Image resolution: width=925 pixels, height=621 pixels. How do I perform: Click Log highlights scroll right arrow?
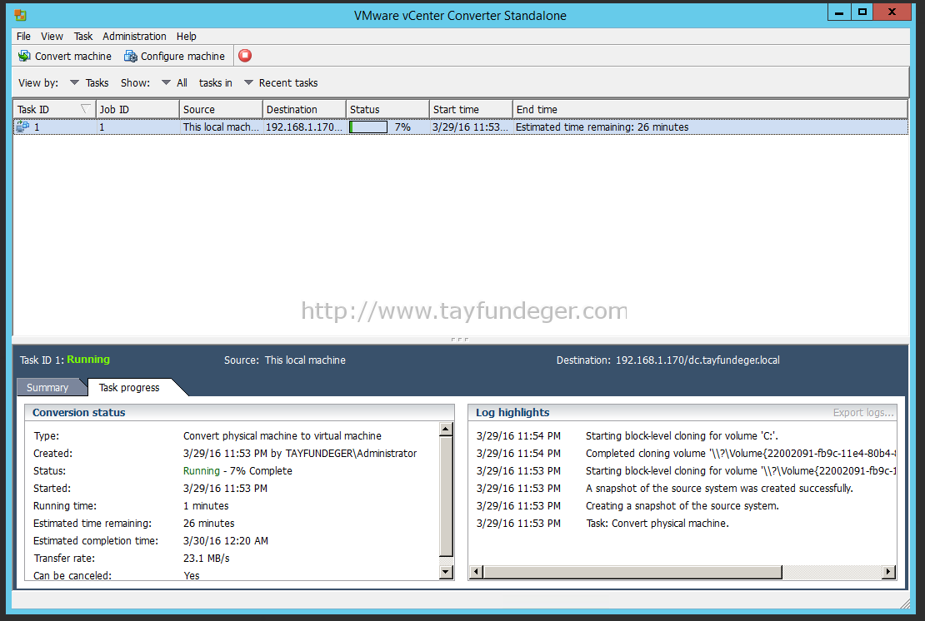tap(888, 572)
